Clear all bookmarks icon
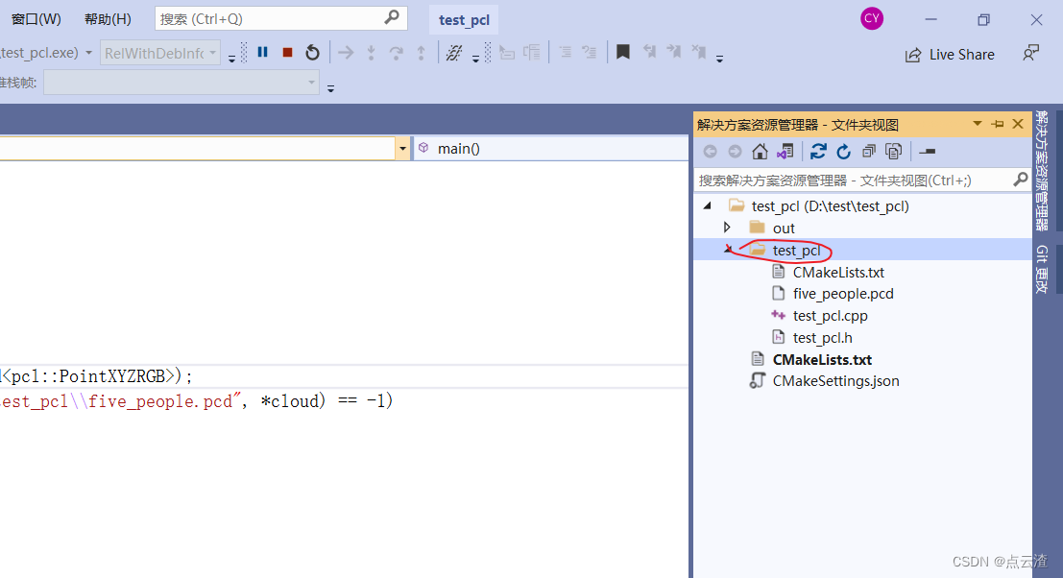 pos(698,52)
